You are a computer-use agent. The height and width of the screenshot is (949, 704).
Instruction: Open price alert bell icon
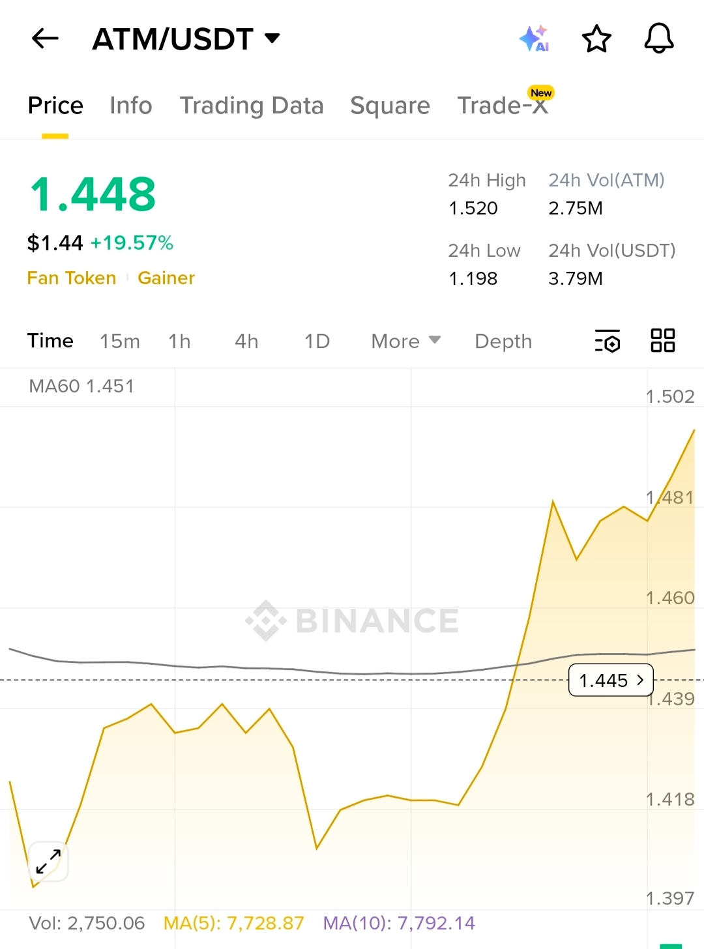(658, 38)
